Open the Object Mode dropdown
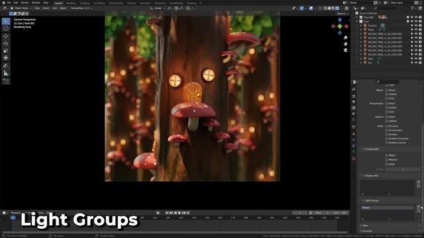This screenshot has width=424, height=238. (21, 9)
